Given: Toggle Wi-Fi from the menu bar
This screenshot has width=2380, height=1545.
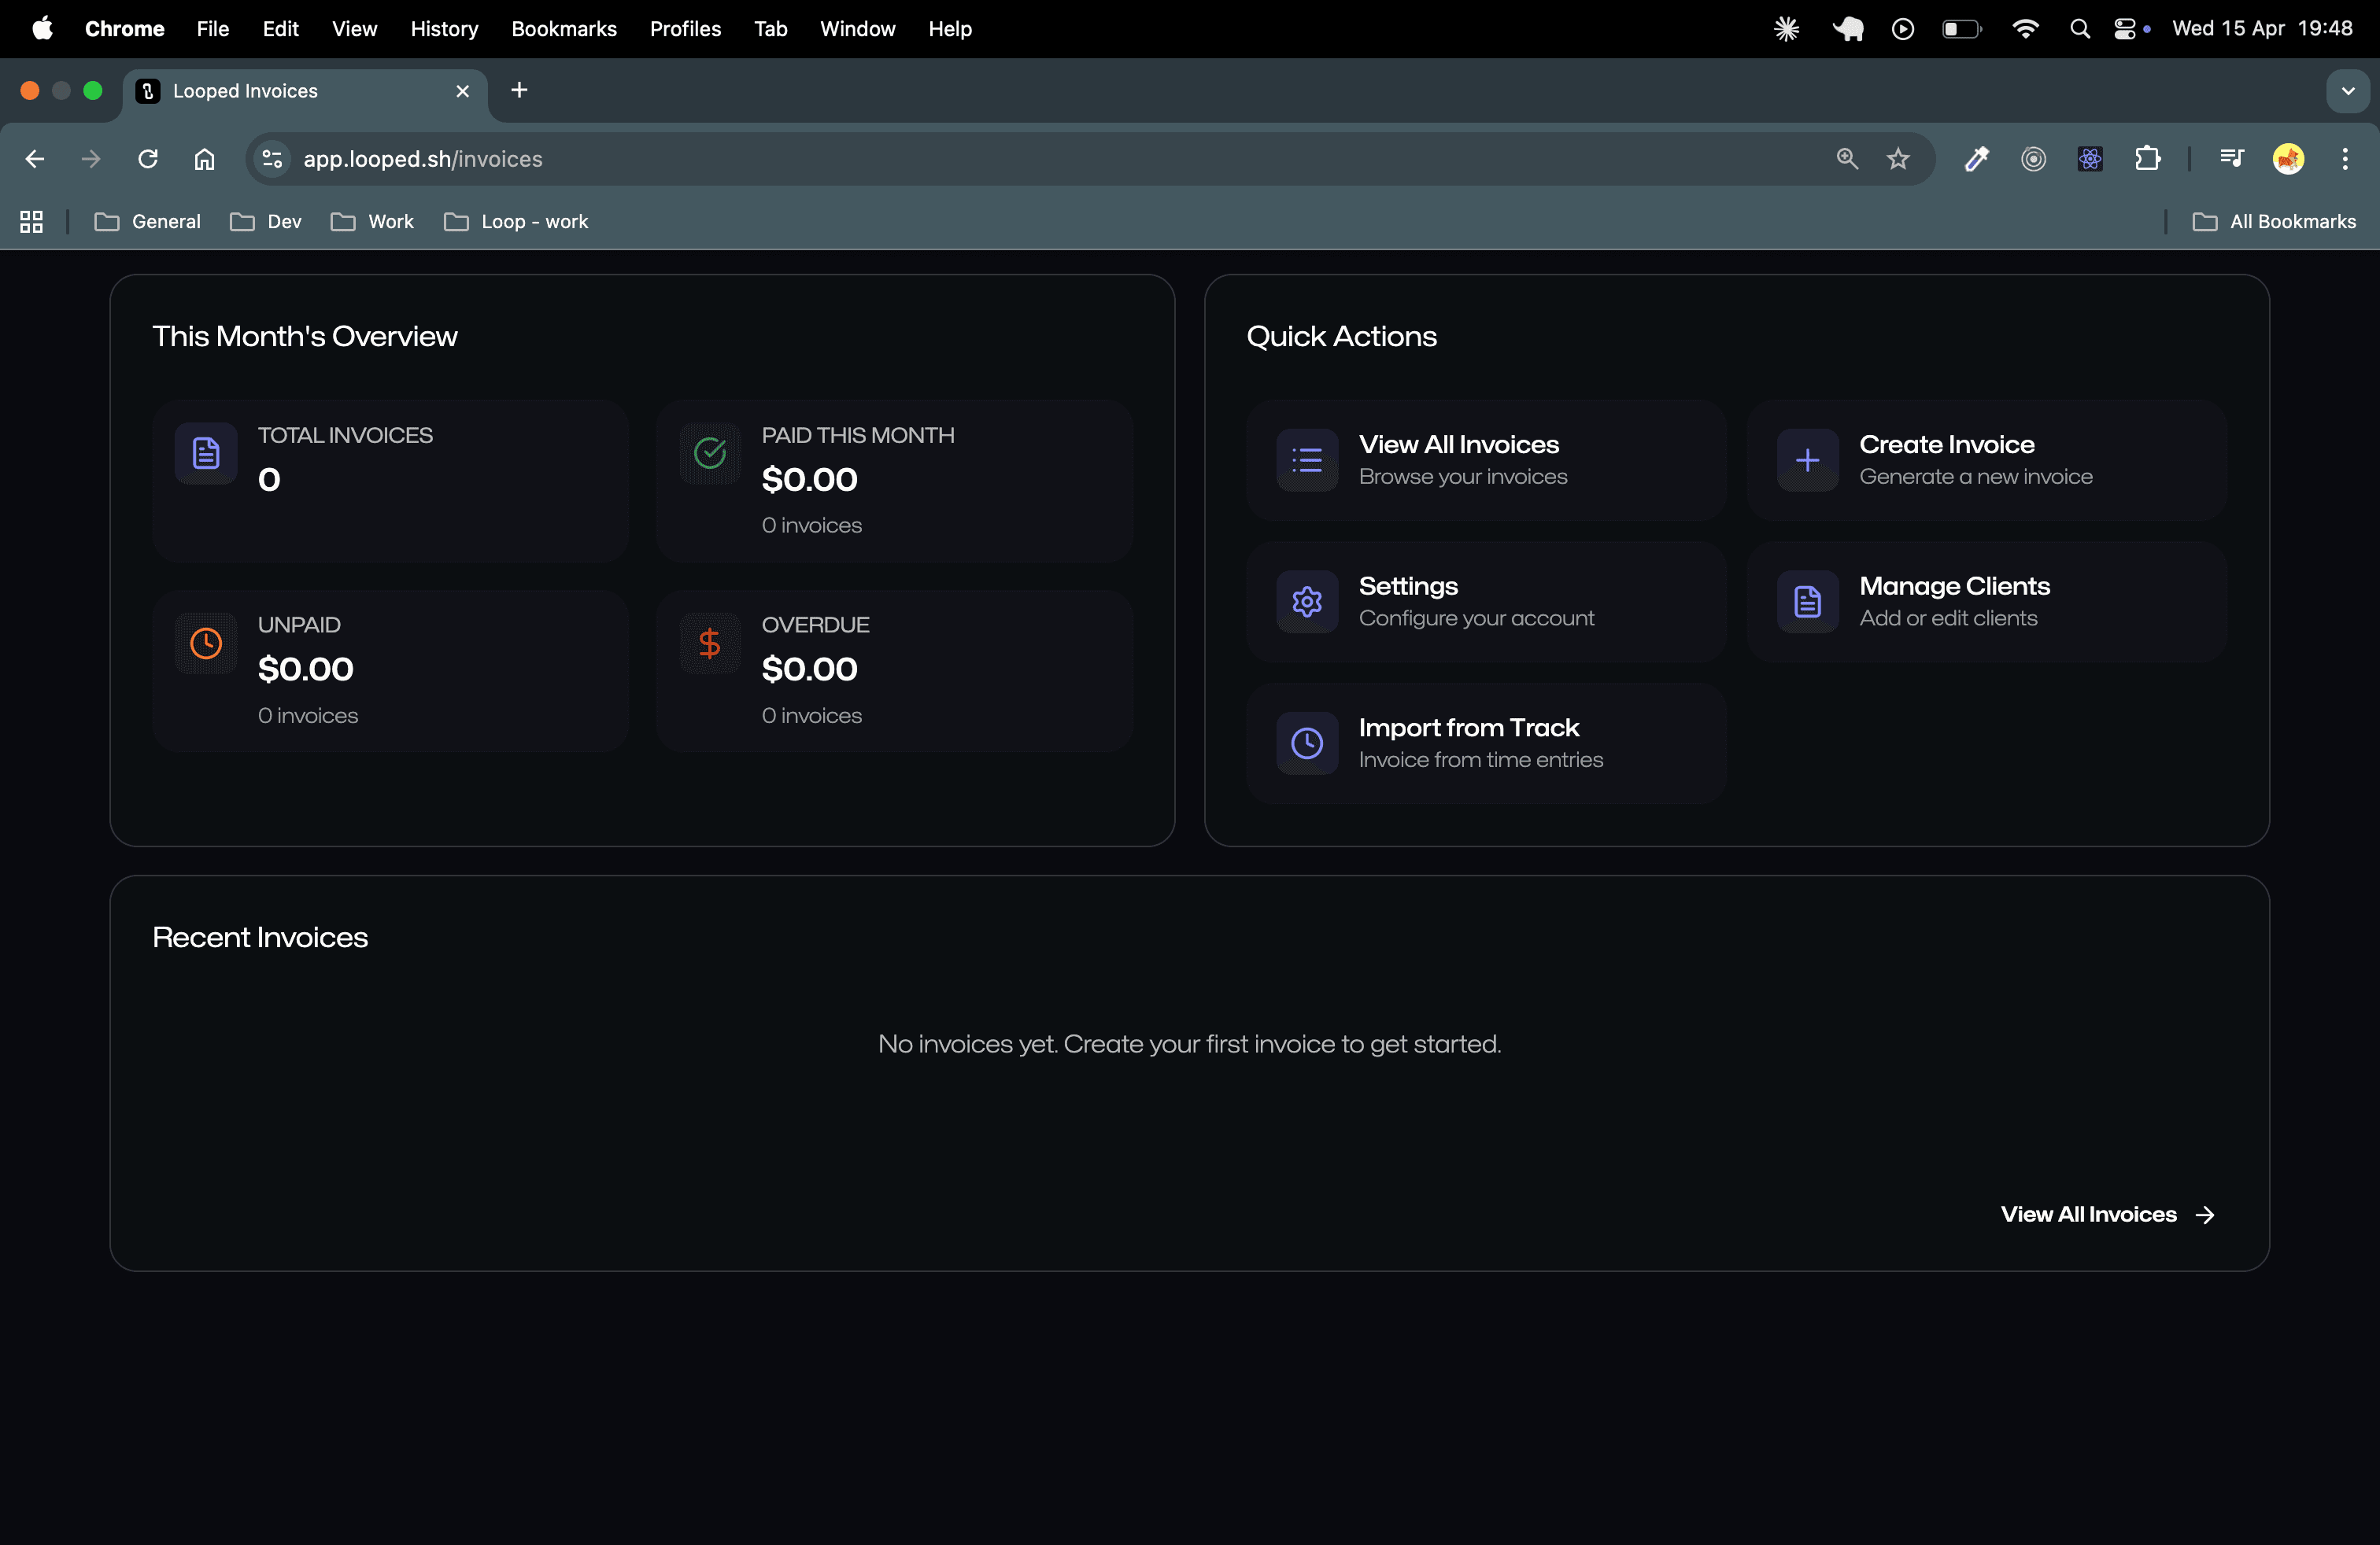Looking at the screenshot, I should coord(2024,29).
